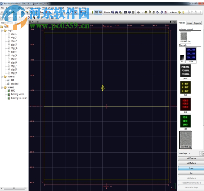Open the Surfaces menu
The width and height of the screenshot is (204, 191).
coord(29,8)
